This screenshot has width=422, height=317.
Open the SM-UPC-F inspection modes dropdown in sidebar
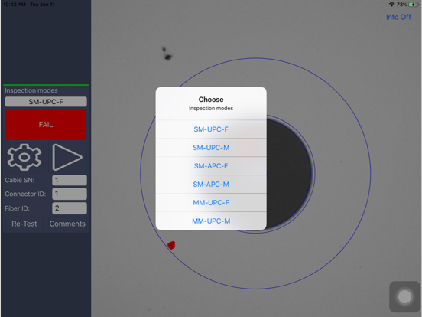pyautogui.click(x=46, y=102)
